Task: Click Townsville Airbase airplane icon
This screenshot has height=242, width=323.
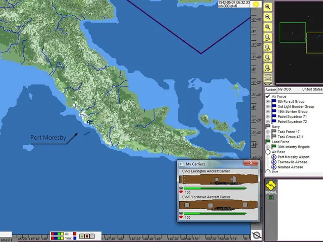Action: tap(274, 162)
